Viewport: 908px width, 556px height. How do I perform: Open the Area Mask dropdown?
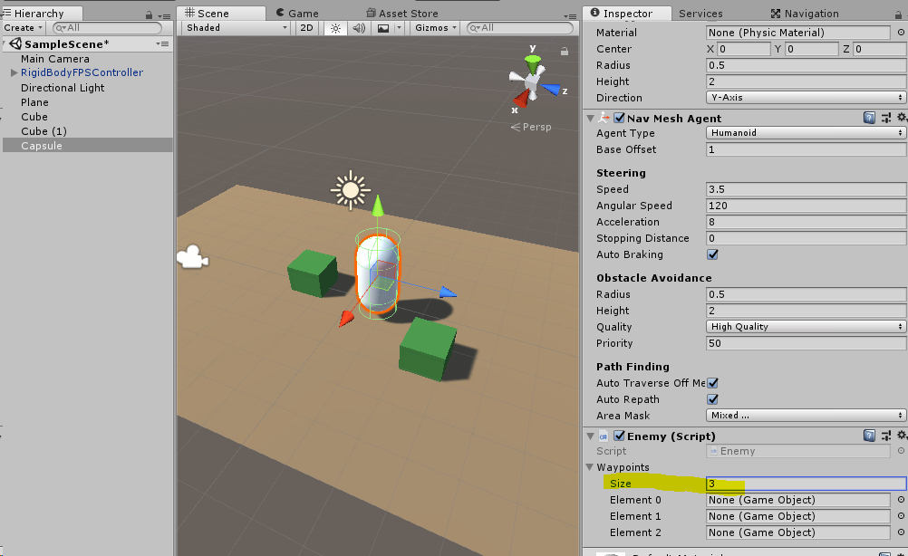[806, 416]
